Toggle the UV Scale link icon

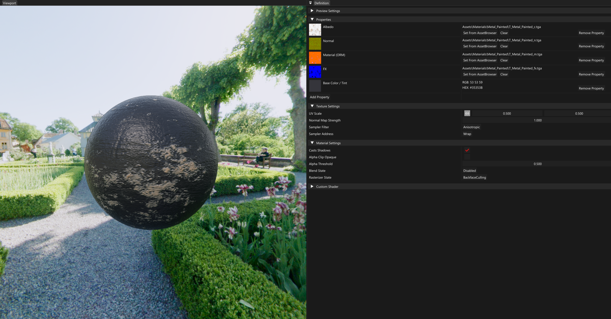coord(467,113)
